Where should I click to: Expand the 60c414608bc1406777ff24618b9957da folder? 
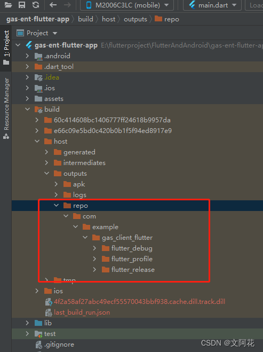coord(37,120)
